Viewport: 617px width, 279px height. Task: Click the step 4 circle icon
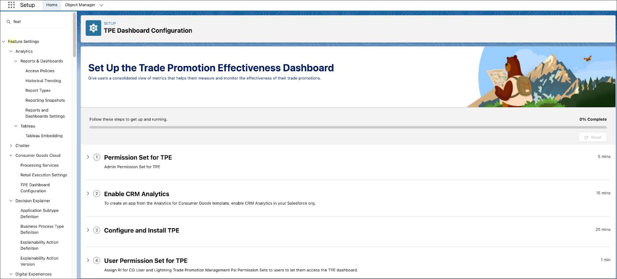tap(97, 261)
